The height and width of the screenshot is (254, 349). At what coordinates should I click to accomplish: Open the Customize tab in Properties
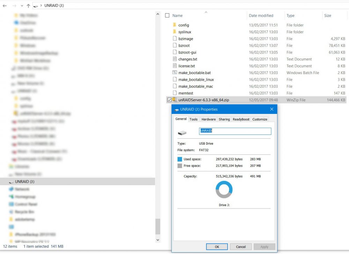(260, 119)
